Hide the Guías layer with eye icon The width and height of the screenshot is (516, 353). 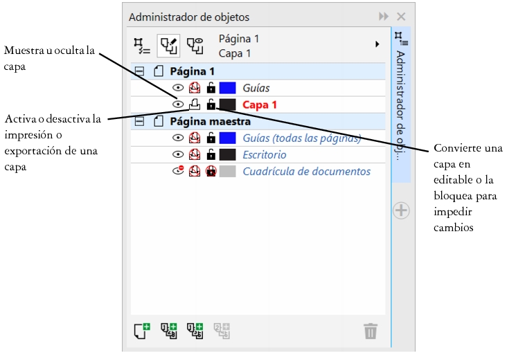coord(178,88)
